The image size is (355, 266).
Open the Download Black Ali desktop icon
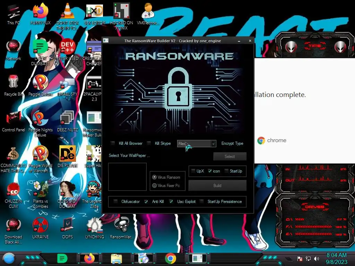pos(14,225)
